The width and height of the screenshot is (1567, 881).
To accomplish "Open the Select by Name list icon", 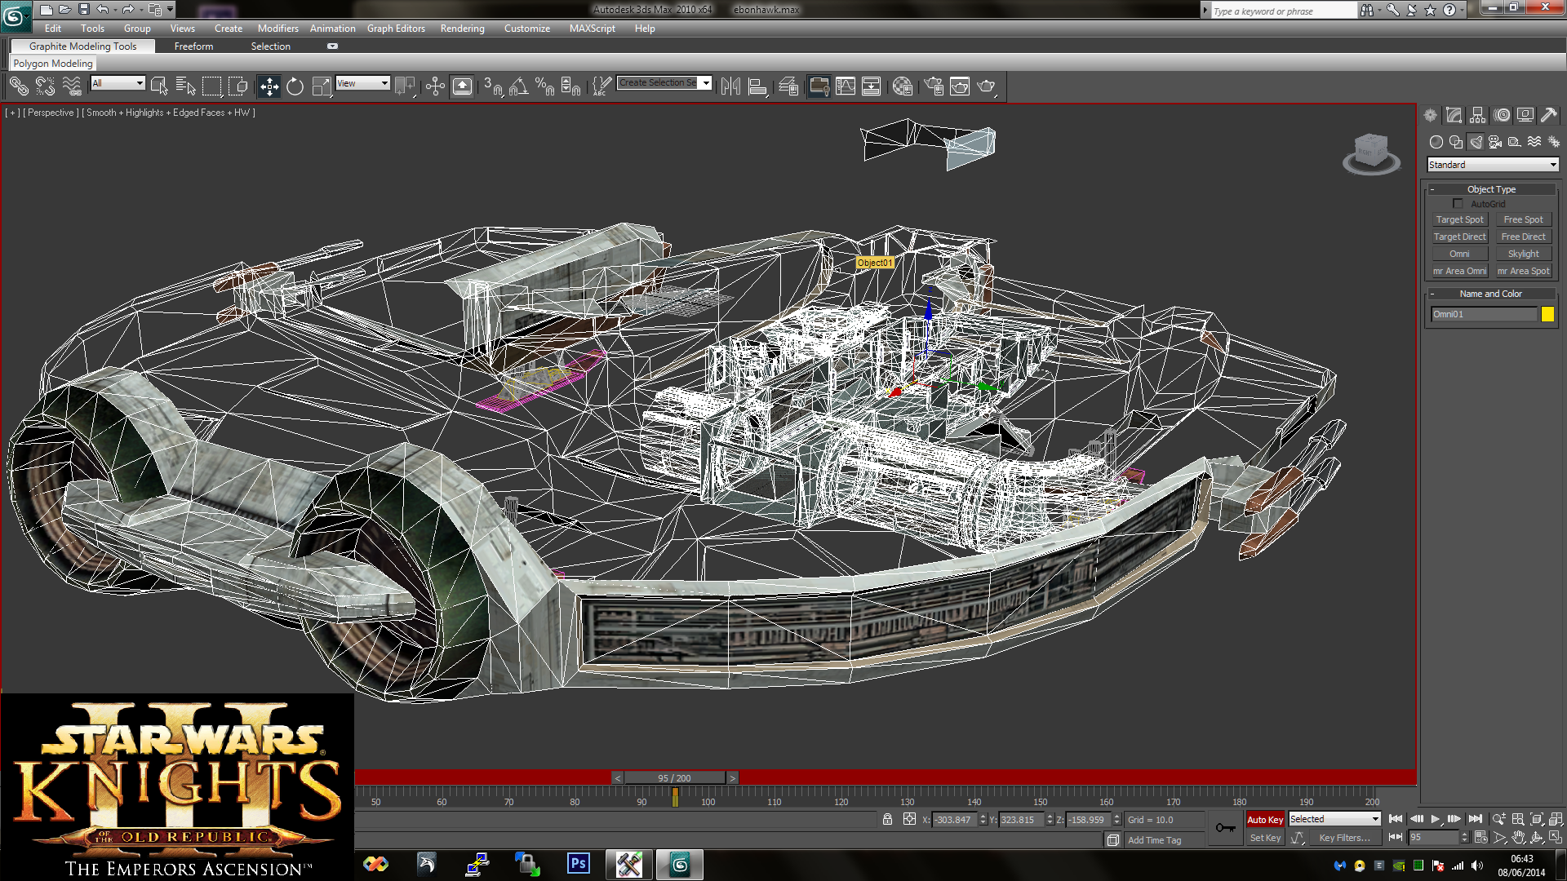I will [x=185, y=86].
